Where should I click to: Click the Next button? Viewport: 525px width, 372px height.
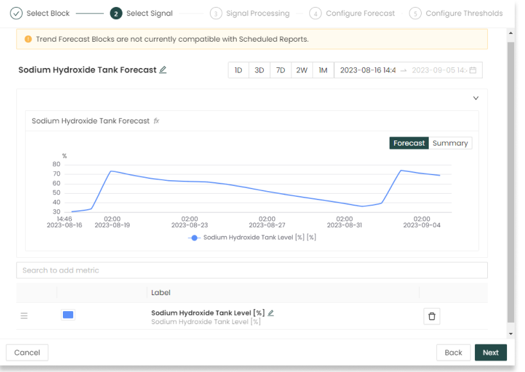coord(490,352)
